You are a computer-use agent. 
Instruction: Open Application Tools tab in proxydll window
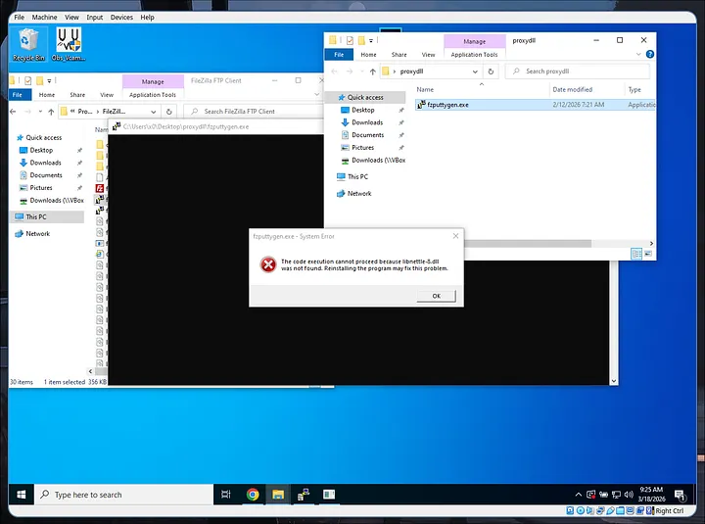(x=474, y=55)
